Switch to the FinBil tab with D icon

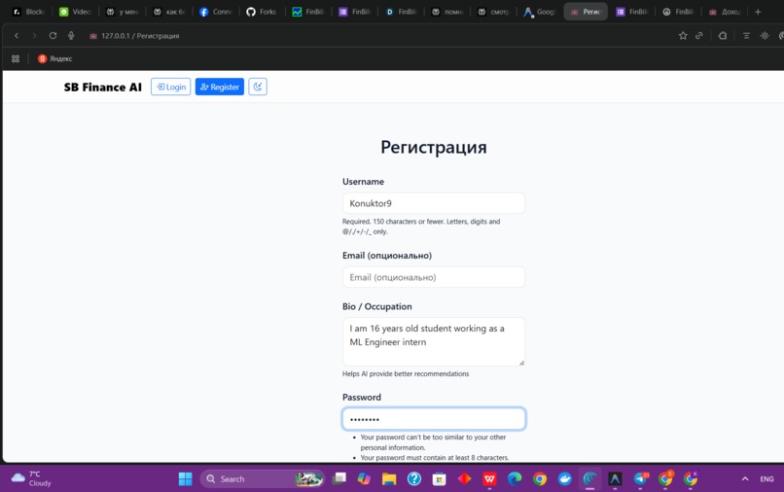(402, 12)
